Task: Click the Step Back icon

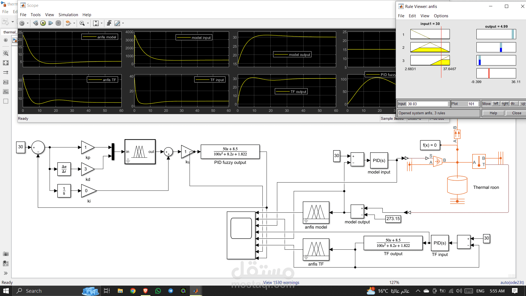Action: point(35,23)
